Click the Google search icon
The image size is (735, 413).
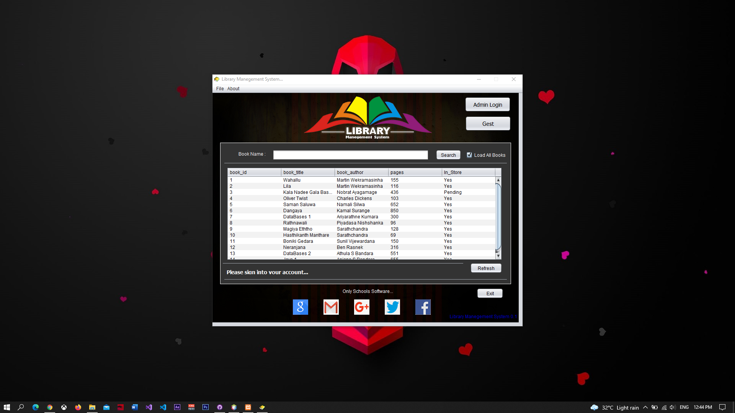pyautogui.click(x=300, y=307)
